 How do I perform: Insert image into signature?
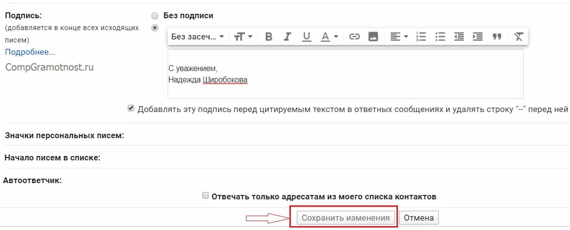(x=373, y=37)
